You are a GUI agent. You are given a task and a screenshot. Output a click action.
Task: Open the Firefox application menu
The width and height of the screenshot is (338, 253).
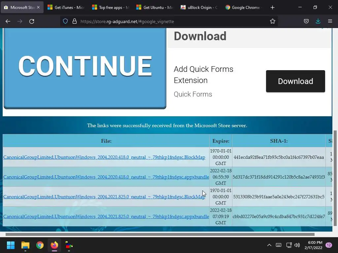point(330,21)
